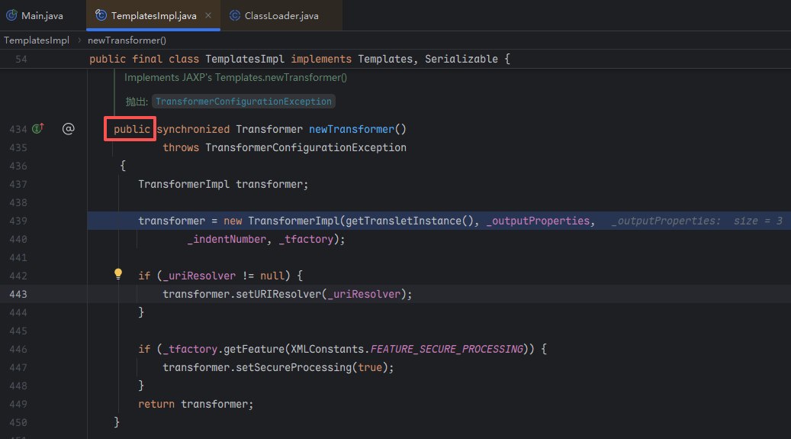Close the TemplatesImpl.java tab
This screenshot has width=791, height=439.
(208, 15)
